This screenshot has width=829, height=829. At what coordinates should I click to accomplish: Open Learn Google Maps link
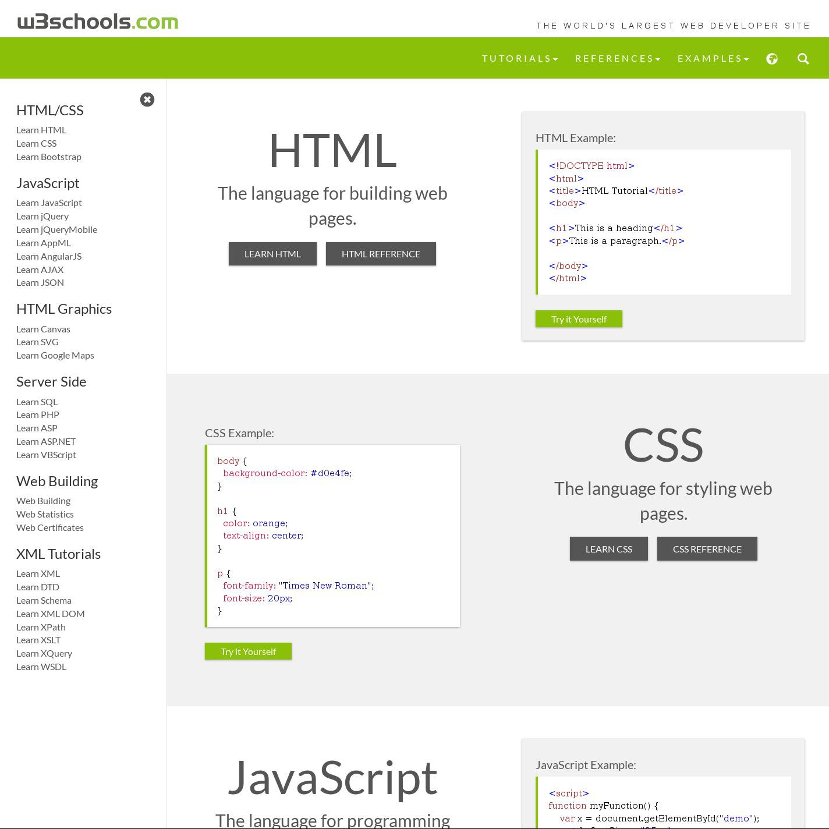point(55,356)
